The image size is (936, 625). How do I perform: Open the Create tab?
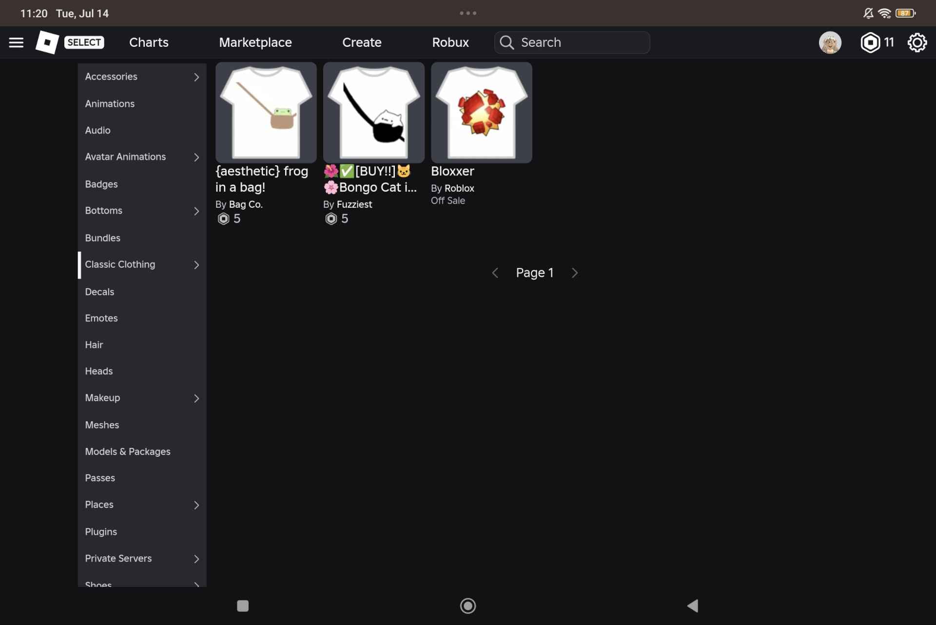[362, 42]
